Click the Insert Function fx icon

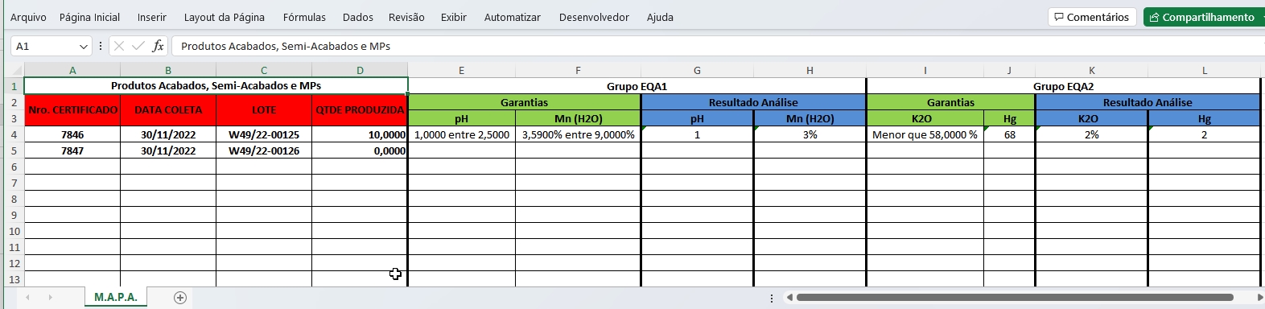158,46
